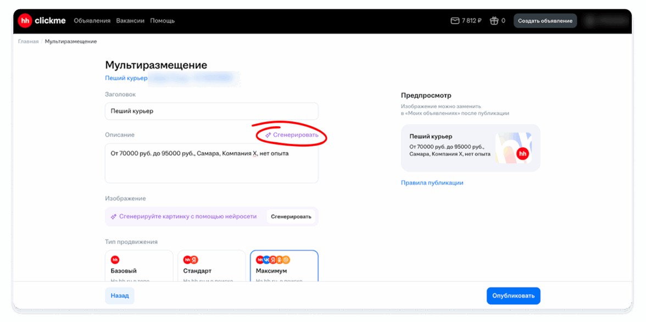Viewport: 646px width, 322px height.
Task: Click preview card title Пеший курьер
Action: (431, 136)
